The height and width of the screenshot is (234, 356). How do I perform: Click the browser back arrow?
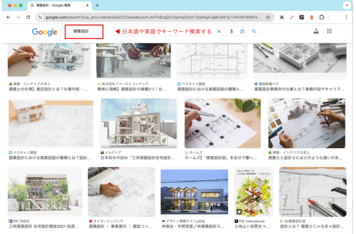point(8,17)
